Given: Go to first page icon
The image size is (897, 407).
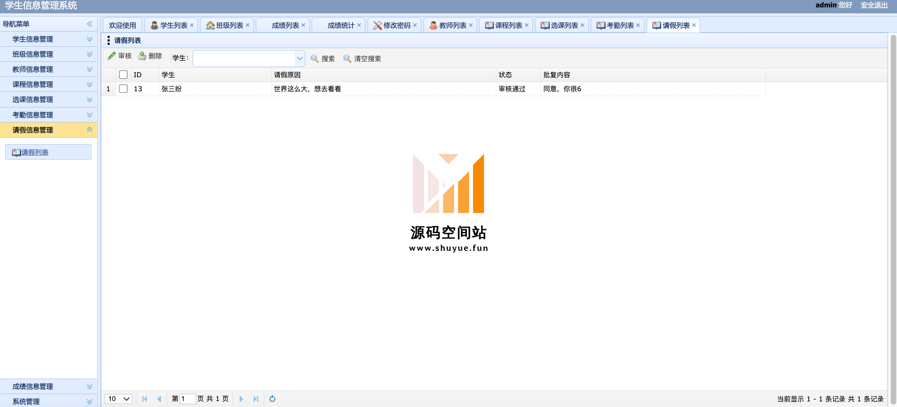Looking at the screenshot, I should 145,399.
